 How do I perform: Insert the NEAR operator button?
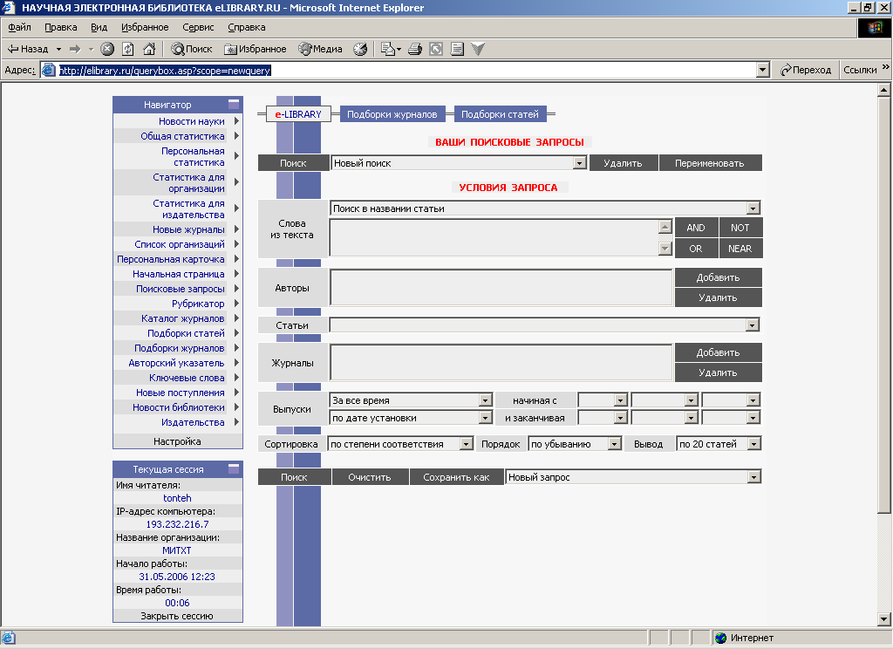coord(740,249)
